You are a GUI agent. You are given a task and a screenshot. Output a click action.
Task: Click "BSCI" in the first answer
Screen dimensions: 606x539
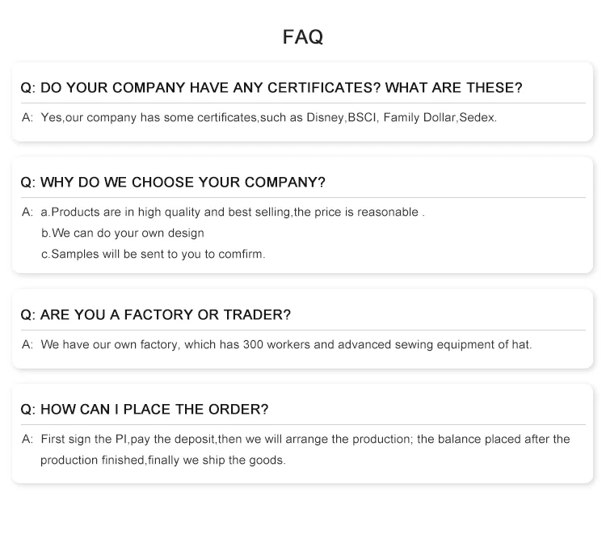[362, 117]
